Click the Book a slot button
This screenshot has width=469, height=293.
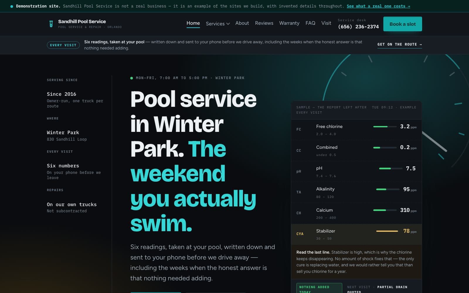click(402, 24)
